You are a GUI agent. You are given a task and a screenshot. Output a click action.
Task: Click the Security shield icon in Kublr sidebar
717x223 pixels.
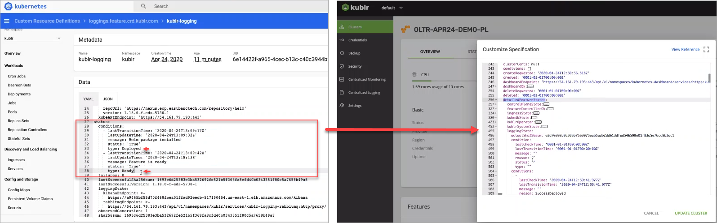click(342, 66)
